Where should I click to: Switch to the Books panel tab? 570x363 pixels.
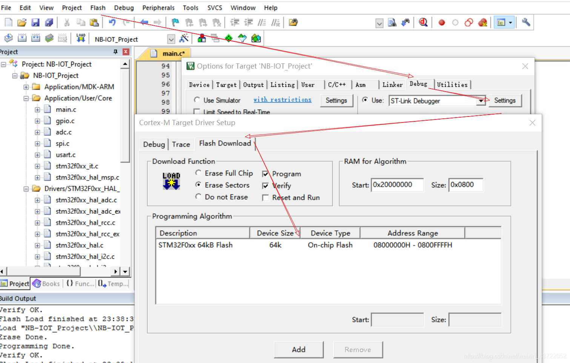coord(46,283)
